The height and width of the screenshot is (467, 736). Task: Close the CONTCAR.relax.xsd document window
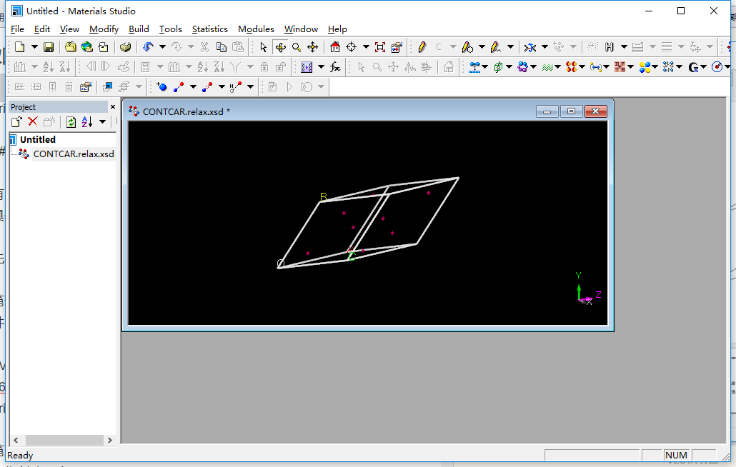click(x=596, y=111)
